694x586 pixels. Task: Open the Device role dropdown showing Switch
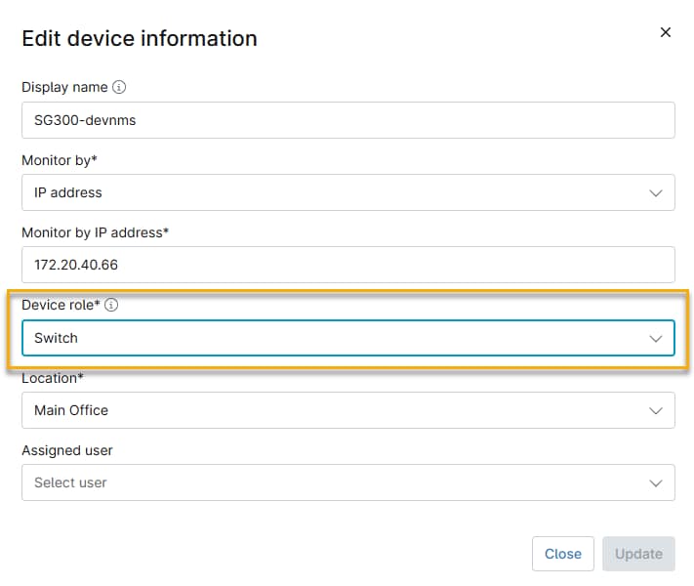pyautogui.click(x=332, y=338)
